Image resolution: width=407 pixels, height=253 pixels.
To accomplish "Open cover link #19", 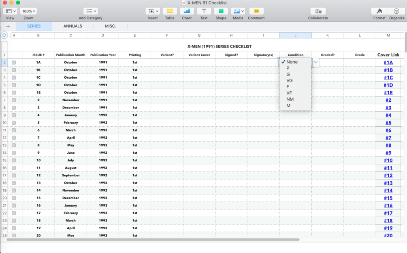I will (388, 228).
